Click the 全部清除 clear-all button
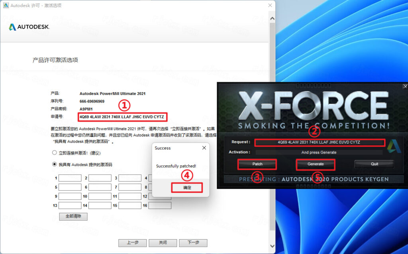 point(73,216)
